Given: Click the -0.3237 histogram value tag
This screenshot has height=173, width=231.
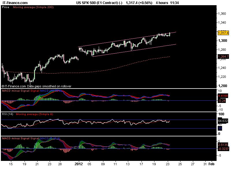Looking at the screenshot, I should coord(223,149).
